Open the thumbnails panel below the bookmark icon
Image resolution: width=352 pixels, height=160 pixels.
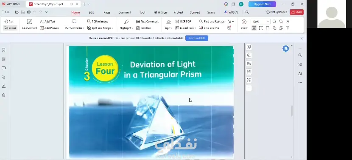coord(3,59)
